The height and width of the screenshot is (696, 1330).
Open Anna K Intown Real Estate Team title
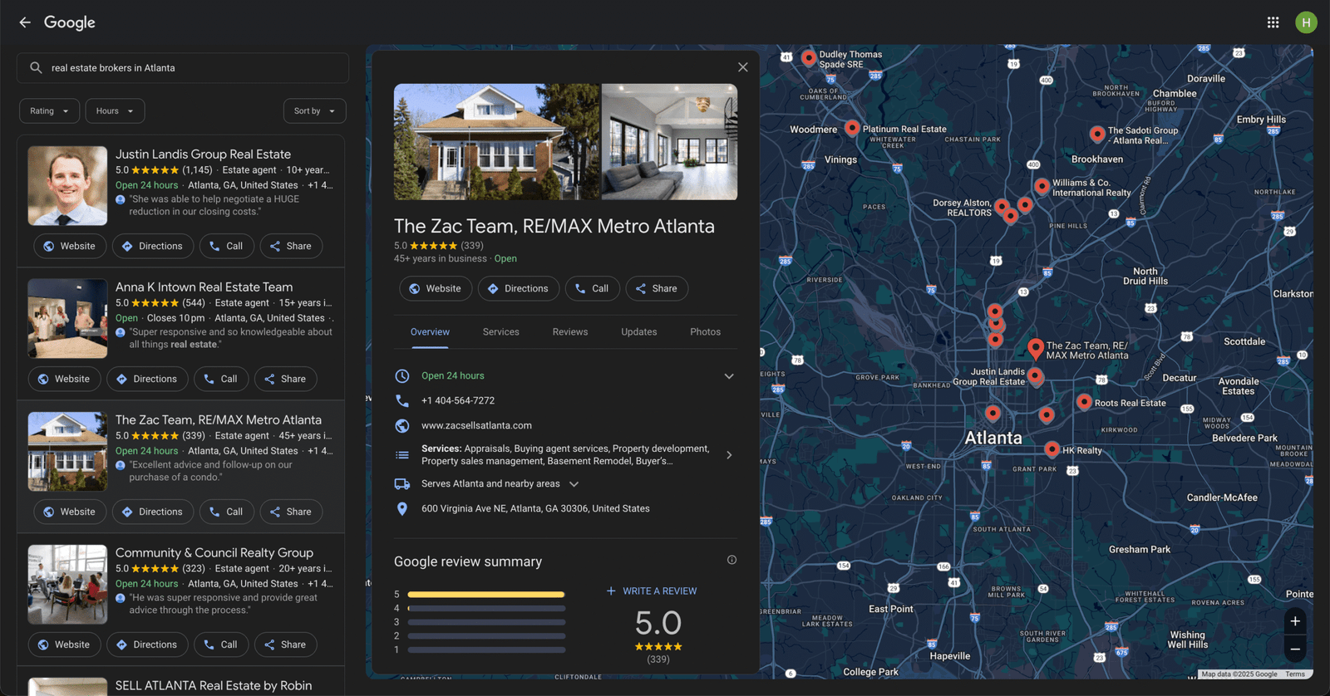click(204, 287)
